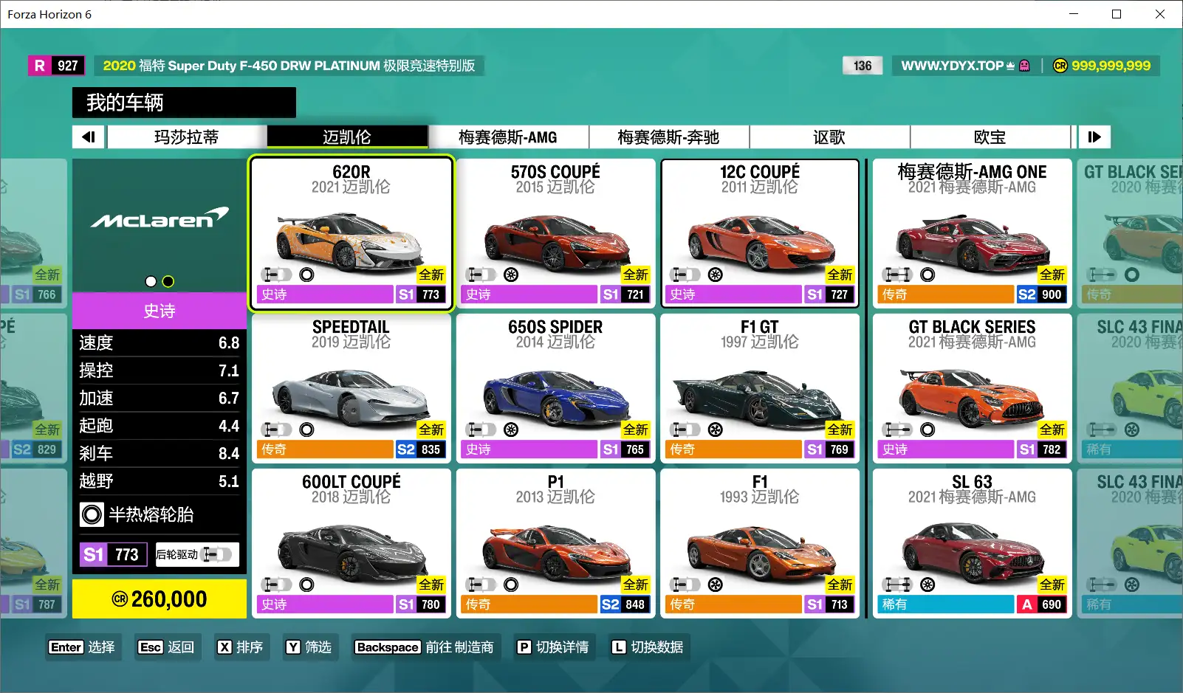Select the 620R 2021 car card
The width and height of the screenshot is (1183, 693).
pyautogui.click(x=352, y=232)
